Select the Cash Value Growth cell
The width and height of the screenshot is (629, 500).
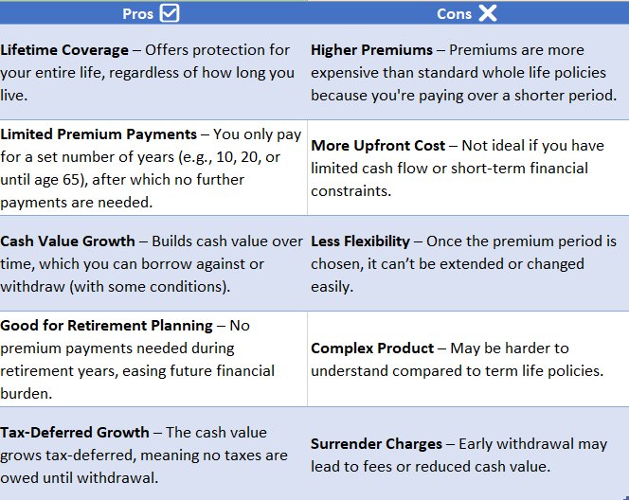coord(153,263)
